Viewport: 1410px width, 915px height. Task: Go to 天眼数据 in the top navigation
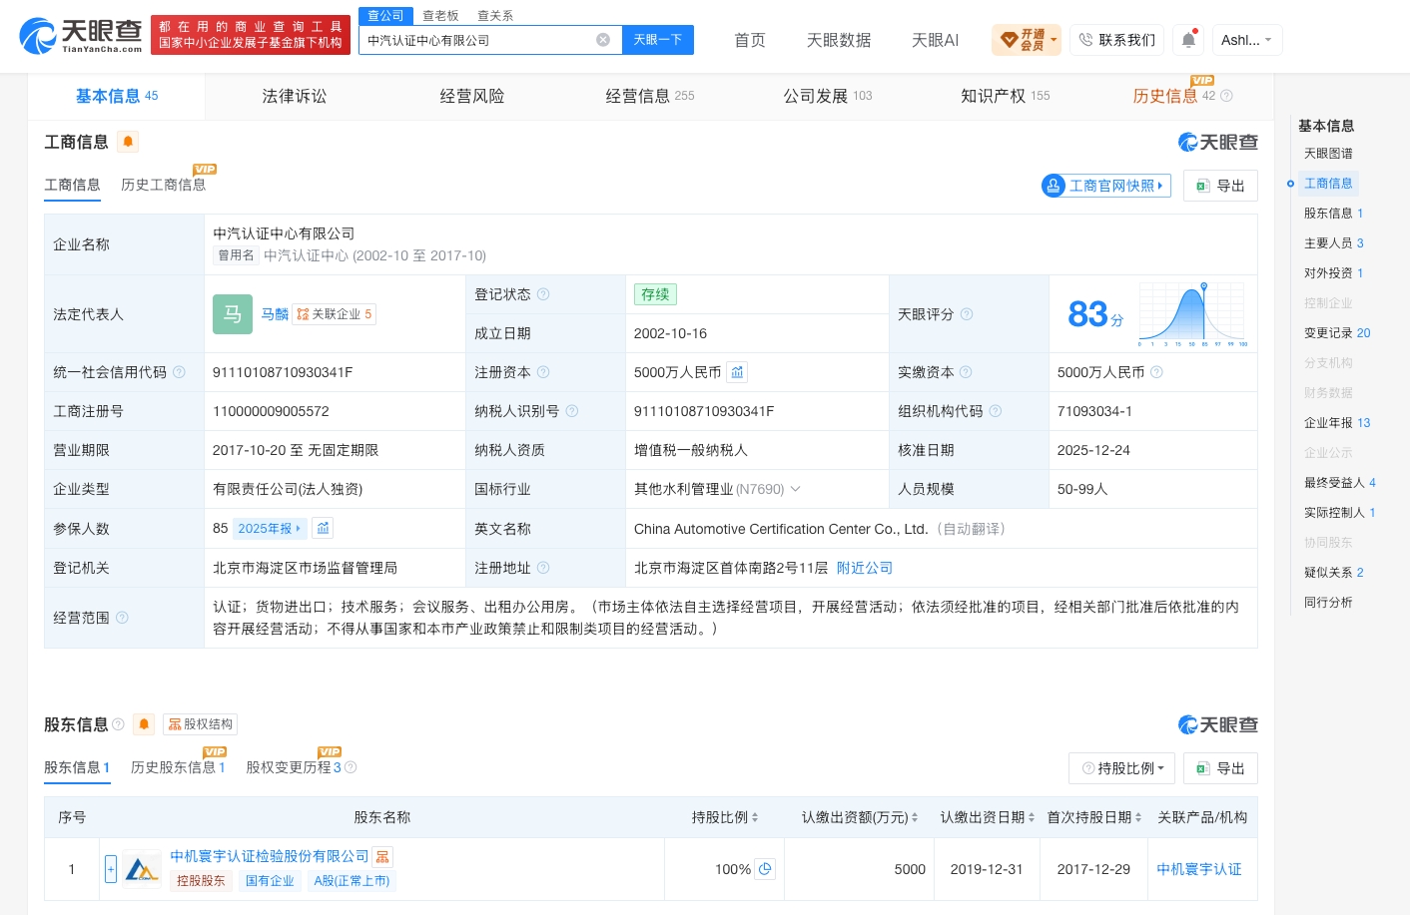click(839, 40)
